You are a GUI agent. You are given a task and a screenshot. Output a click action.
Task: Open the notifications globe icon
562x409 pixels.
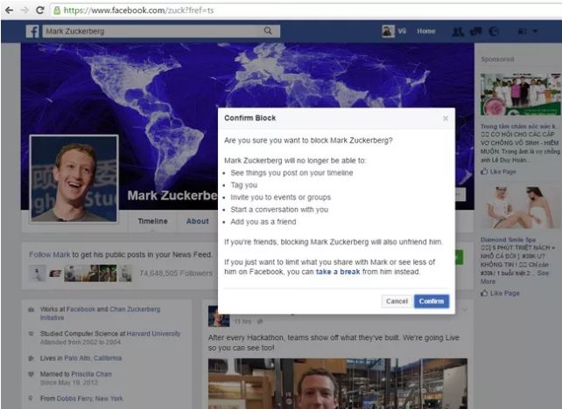494,31
